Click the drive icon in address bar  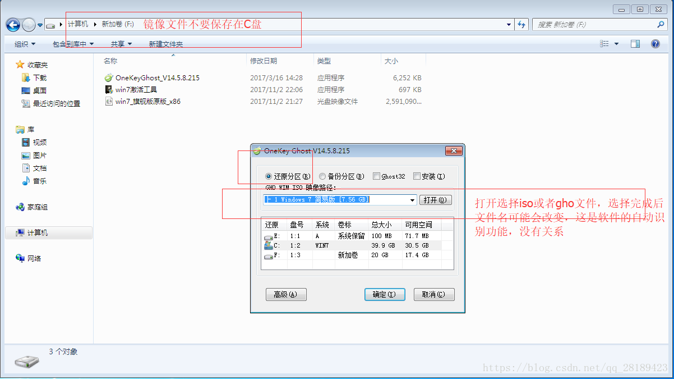pyautogui.click(x=51, y=25)
